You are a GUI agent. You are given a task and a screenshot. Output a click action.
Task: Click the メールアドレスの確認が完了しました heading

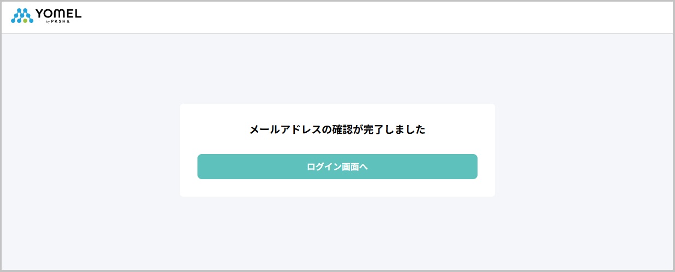[x=337, y=129]
